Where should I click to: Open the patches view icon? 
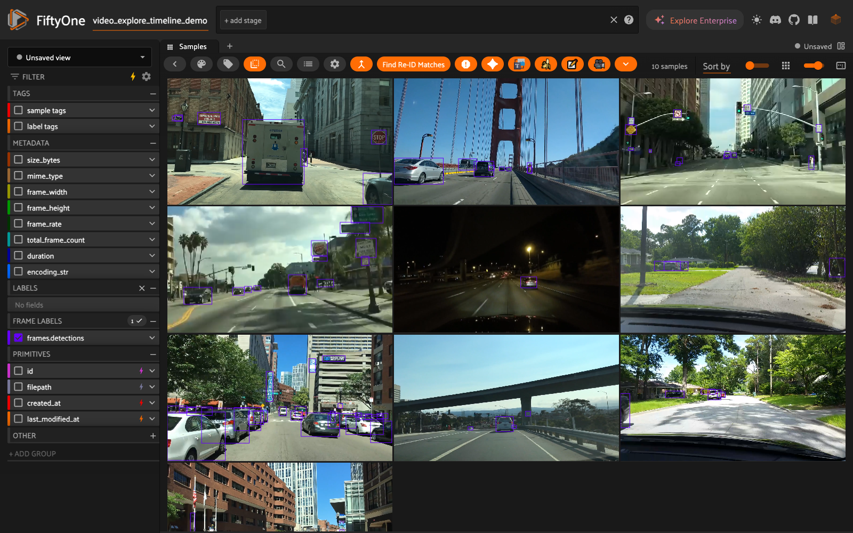[255, 64]
